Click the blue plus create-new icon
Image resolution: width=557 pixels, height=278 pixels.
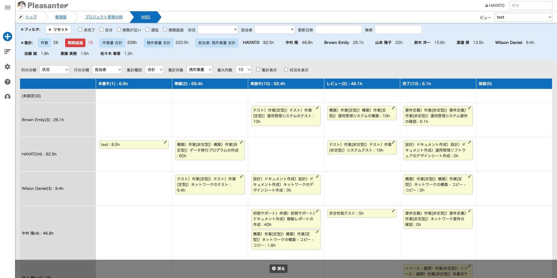point(8,37)
